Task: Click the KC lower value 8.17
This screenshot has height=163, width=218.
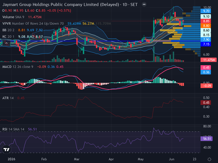Action: point(39,37)
